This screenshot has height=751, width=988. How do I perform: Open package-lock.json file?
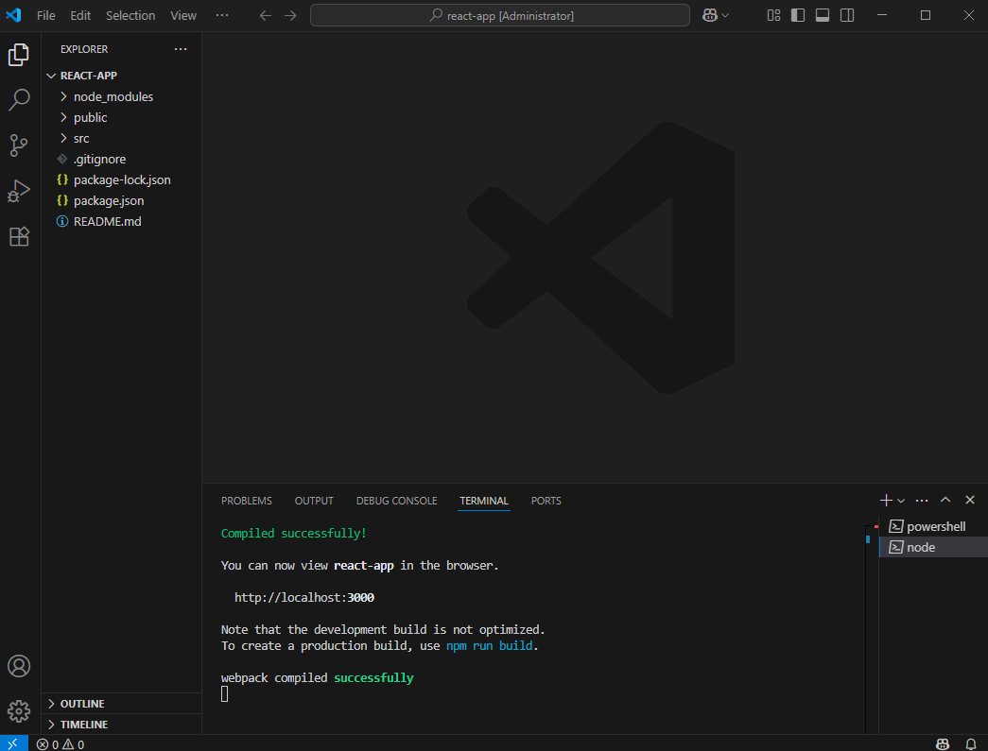(x=123, y=179)
